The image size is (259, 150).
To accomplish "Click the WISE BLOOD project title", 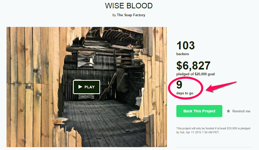I will pos(129,6).
